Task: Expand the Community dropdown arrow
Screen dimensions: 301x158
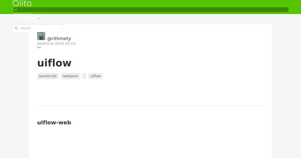Action: [x=39, y=19]
